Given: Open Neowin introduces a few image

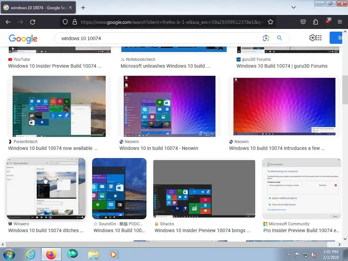Looking at the screenshot, I should [284, 106].
